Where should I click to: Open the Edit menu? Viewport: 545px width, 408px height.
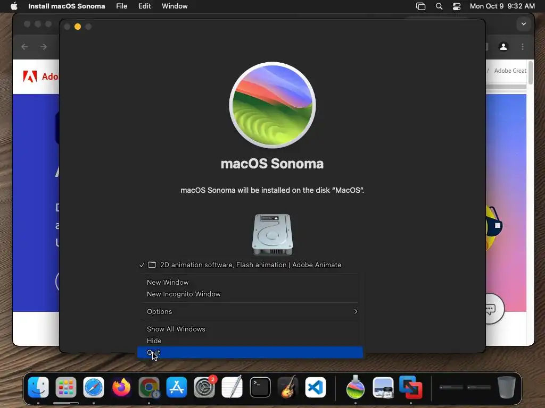[144, 6]
